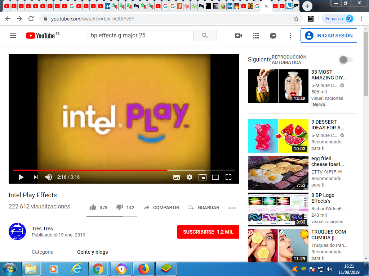Click the Iniciar Sesión button
Image resolution: width=369 pixels, height=276 pixels.
(x=329, y=36)
